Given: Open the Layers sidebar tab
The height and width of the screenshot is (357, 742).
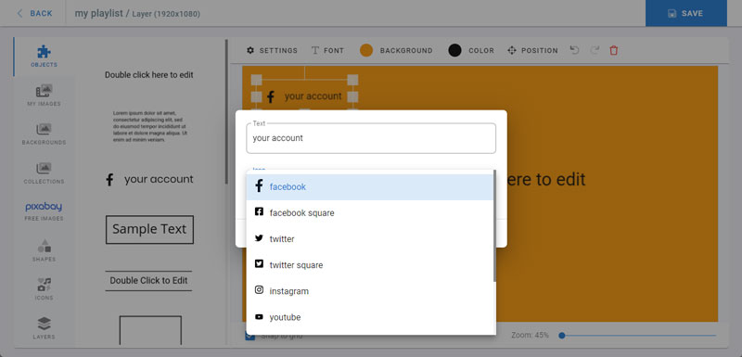Looking at the screenshot, I should point(44,328).
